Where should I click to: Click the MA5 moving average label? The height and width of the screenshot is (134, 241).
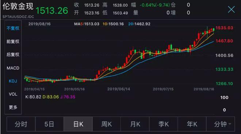(x=87, y=24)
